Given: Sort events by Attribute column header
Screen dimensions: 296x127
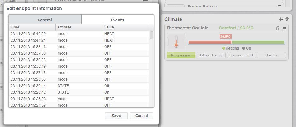Looking at the screenshot, I should point(78,27).
